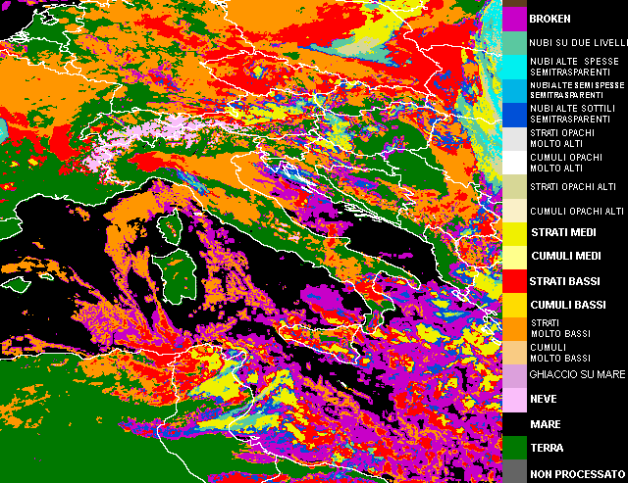Click the STRATI MEDI label
628x483 pixels.
[563, 232]
